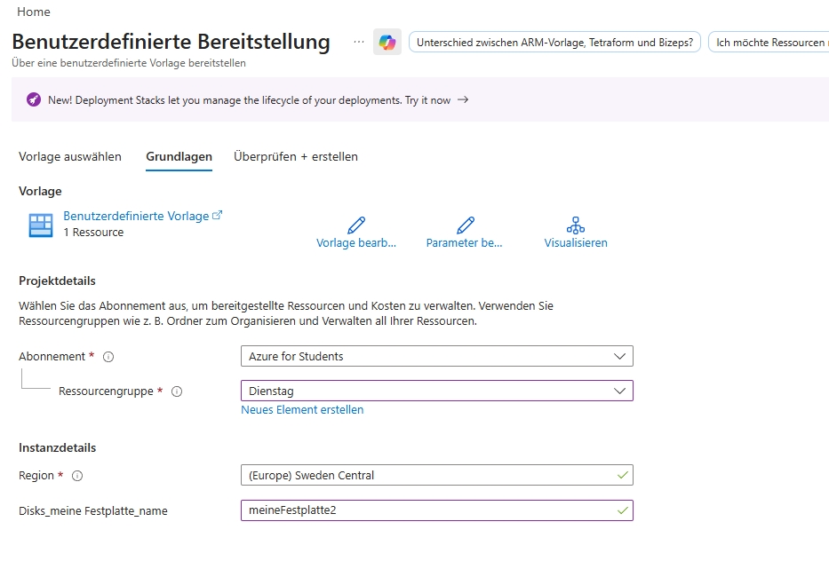
Task: Click the Parameter bearbeiten pencil icon
Action: pos(465,225)
